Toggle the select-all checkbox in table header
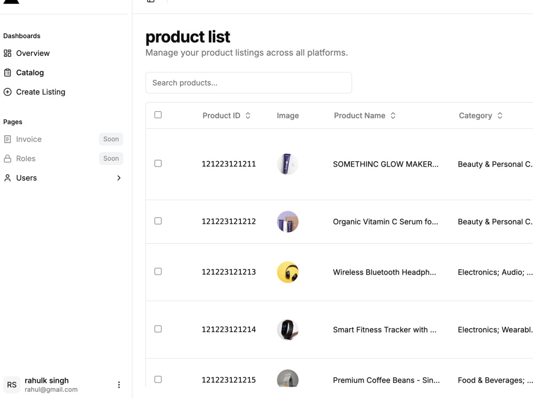 coord(158,115)
